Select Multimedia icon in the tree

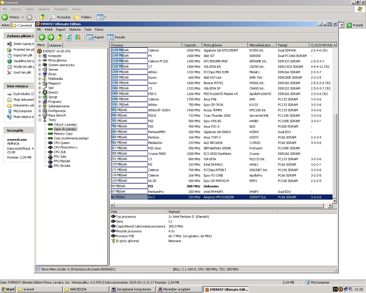coord(45,79)
